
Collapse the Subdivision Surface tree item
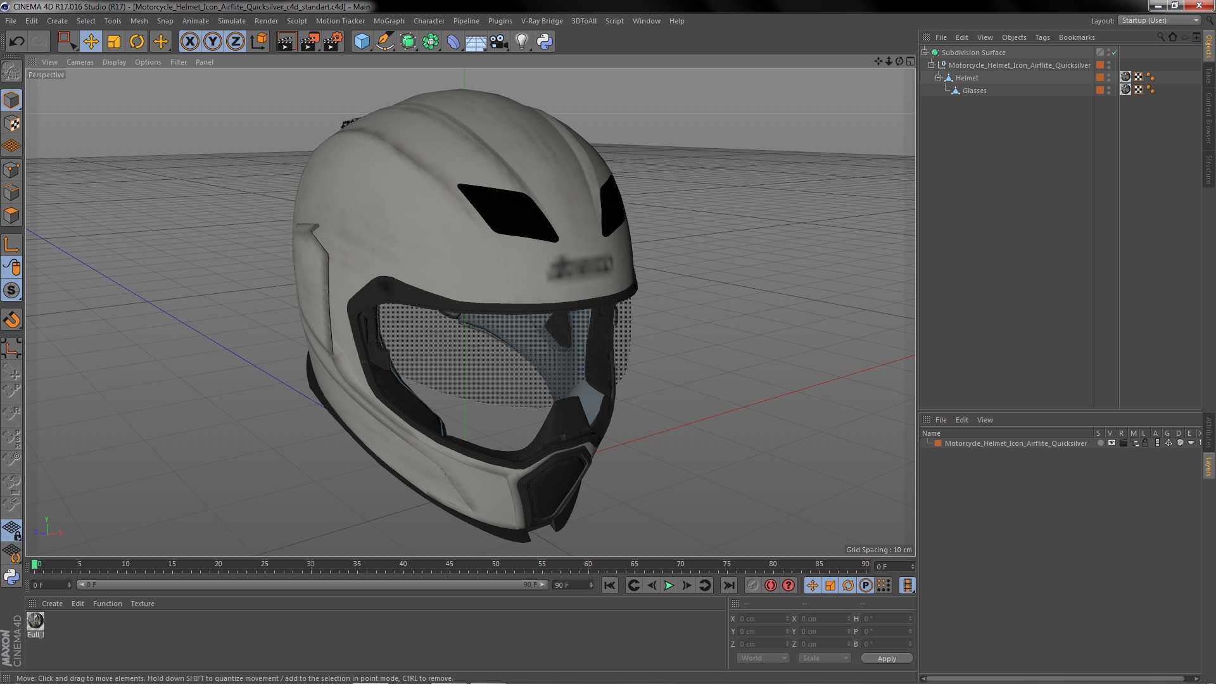(x=925, y=52)
